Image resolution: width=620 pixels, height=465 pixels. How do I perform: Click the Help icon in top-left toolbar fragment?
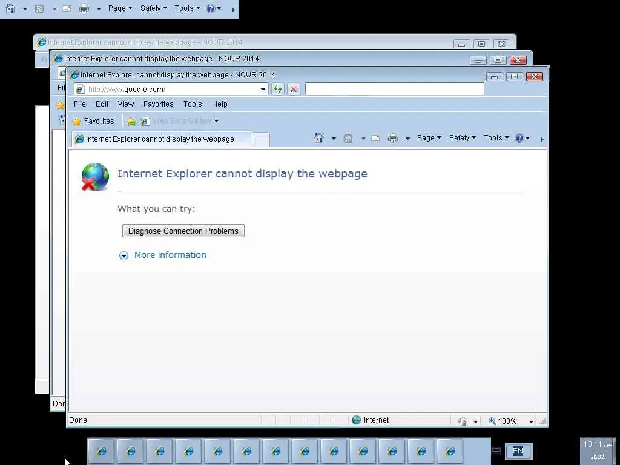pyautogui.click(x=211, y=8)
